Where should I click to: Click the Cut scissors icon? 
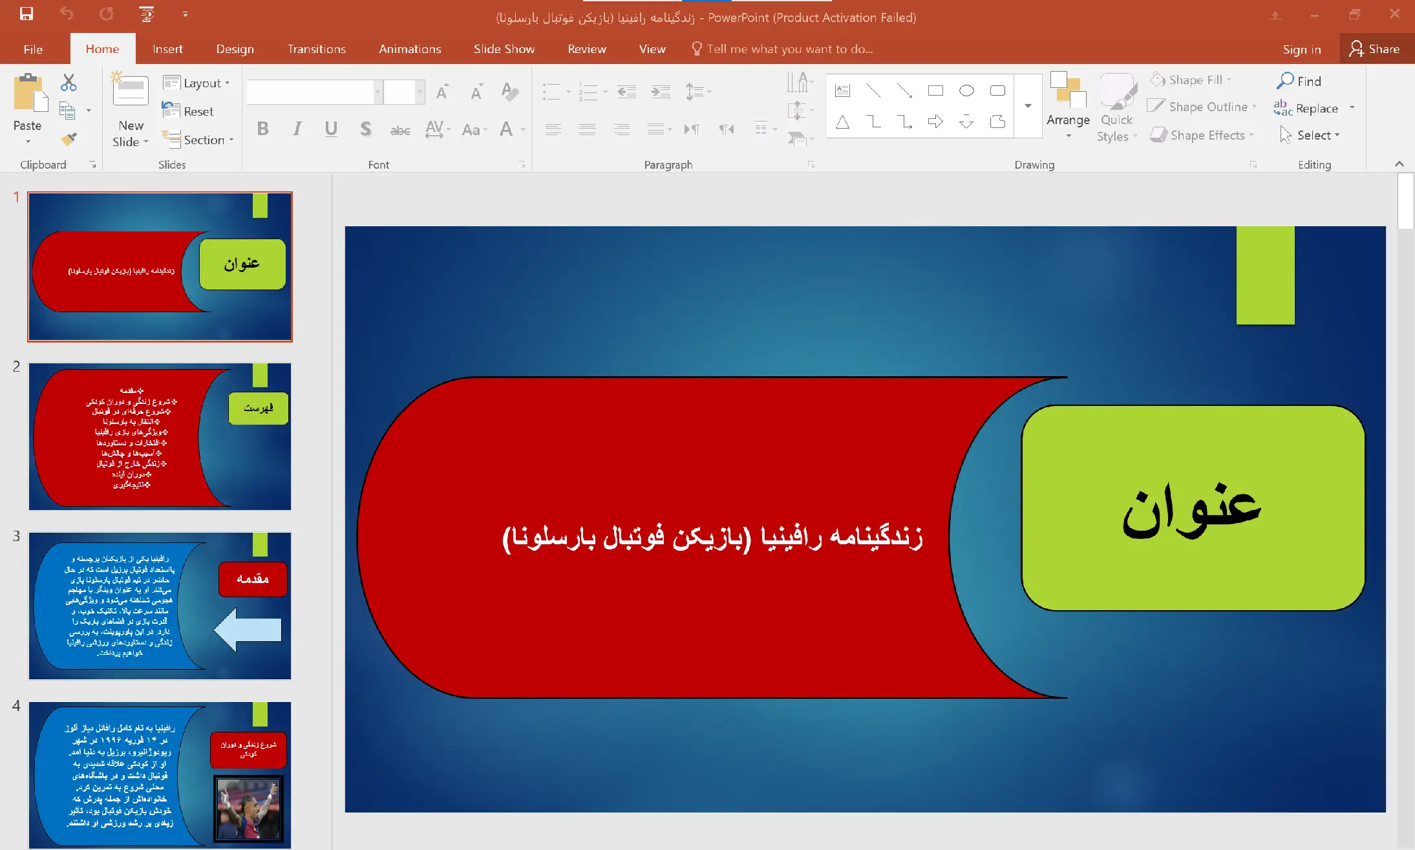tap(69, 83)
